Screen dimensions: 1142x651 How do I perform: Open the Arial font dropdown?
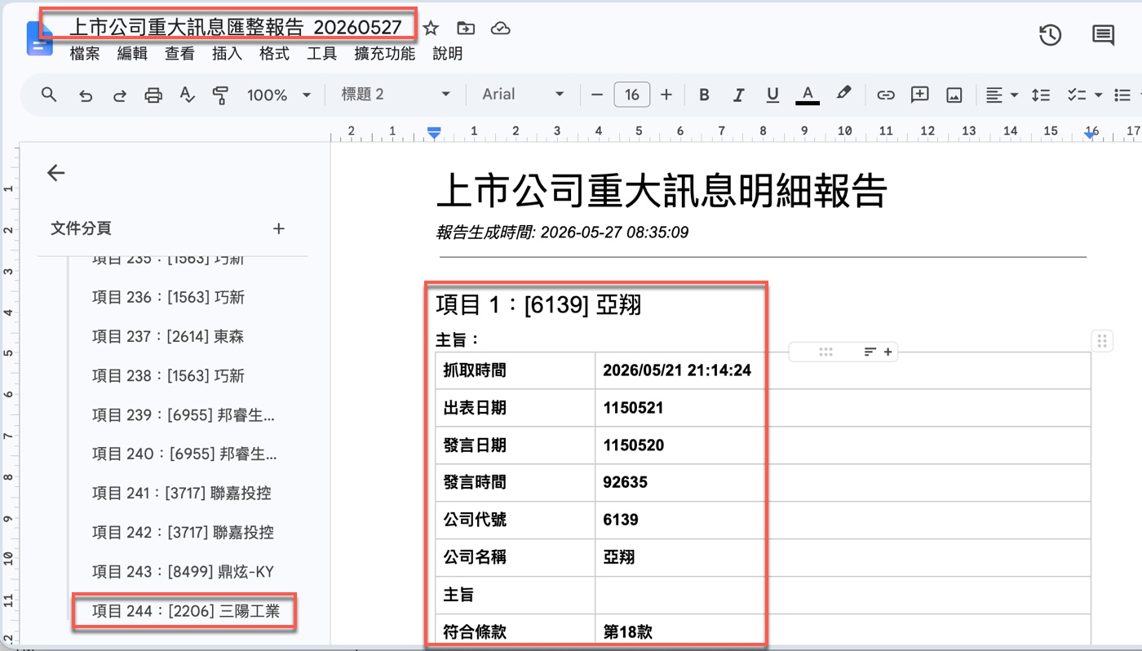click(523, 95)
